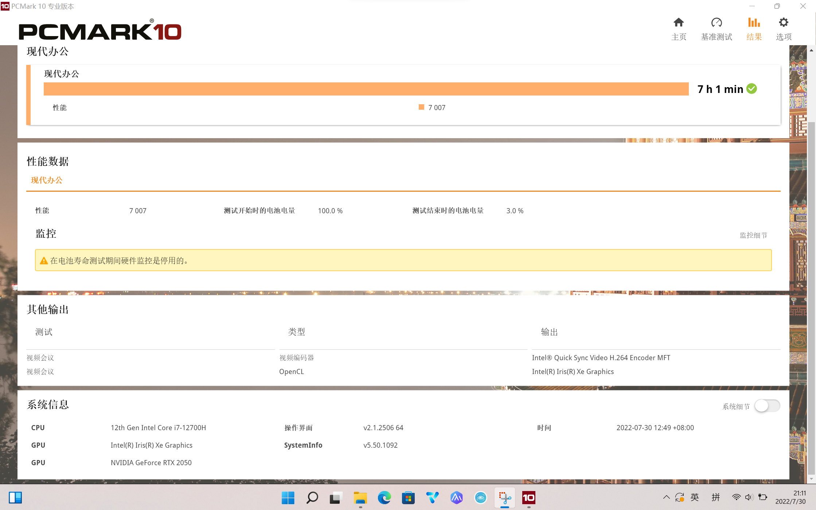Open the Windows Start menu
The image size is (816, 510).
click(288, 498)
